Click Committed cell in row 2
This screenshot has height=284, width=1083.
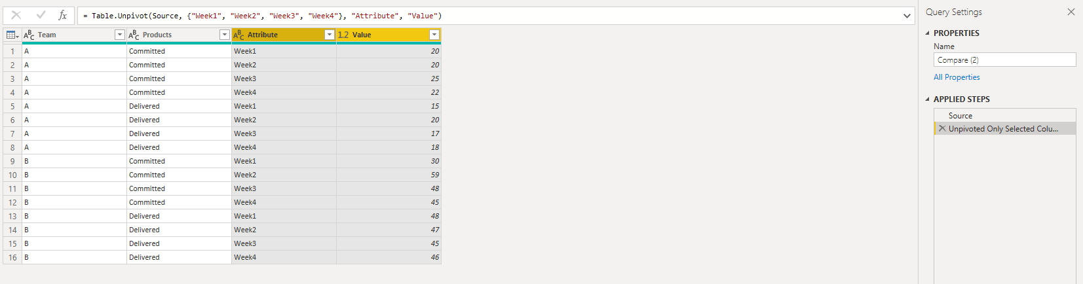coord(179,65)
